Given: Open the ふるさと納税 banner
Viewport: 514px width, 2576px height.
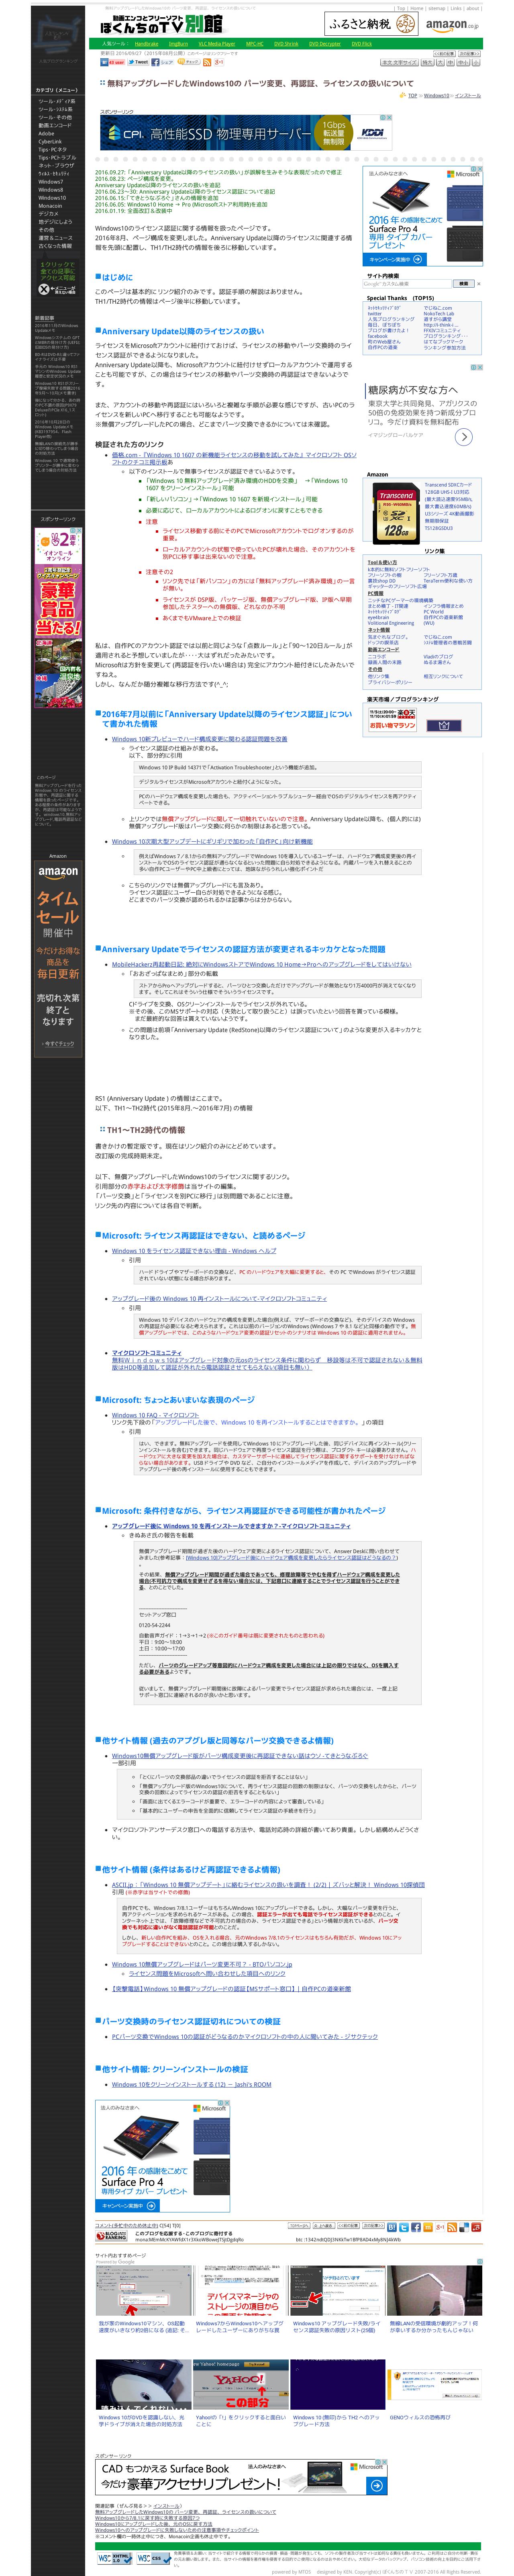Looking at the screenshot, I should pos(371,24).
